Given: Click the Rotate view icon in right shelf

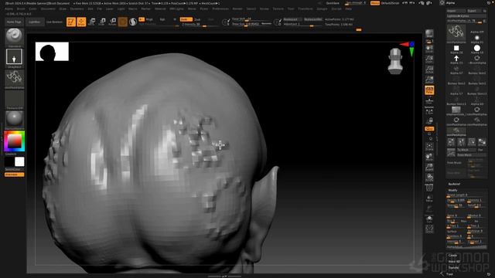Looking at the screenshot, I should 429,178.
